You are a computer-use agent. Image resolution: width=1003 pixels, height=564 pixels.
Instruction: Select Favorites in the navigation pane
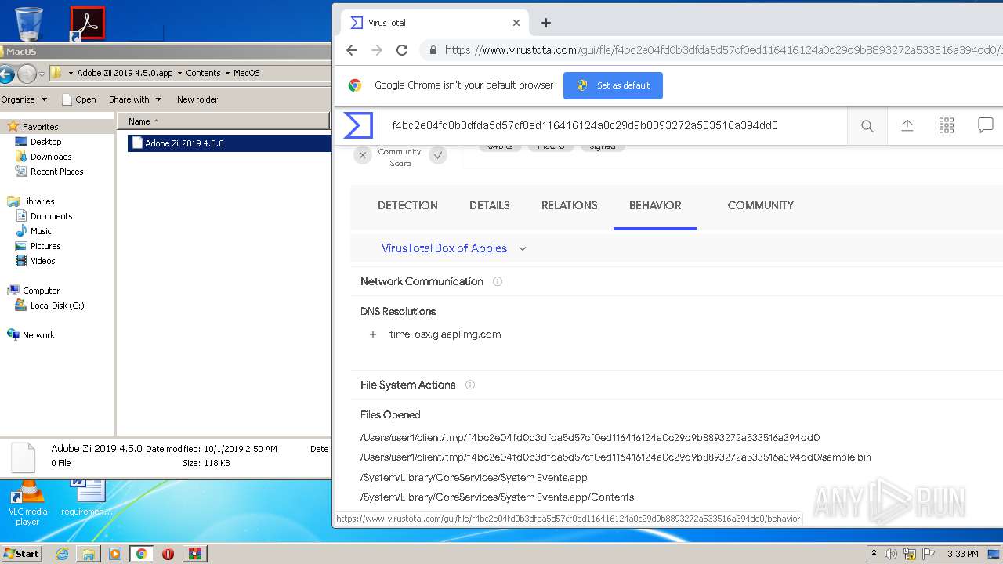tap(40, 126)
